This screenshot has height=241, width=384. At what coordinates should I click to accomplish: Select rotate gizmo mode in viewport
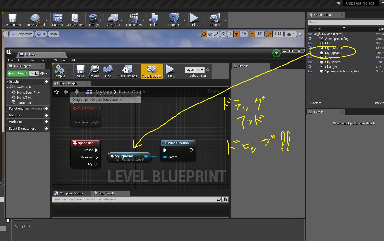210,34
